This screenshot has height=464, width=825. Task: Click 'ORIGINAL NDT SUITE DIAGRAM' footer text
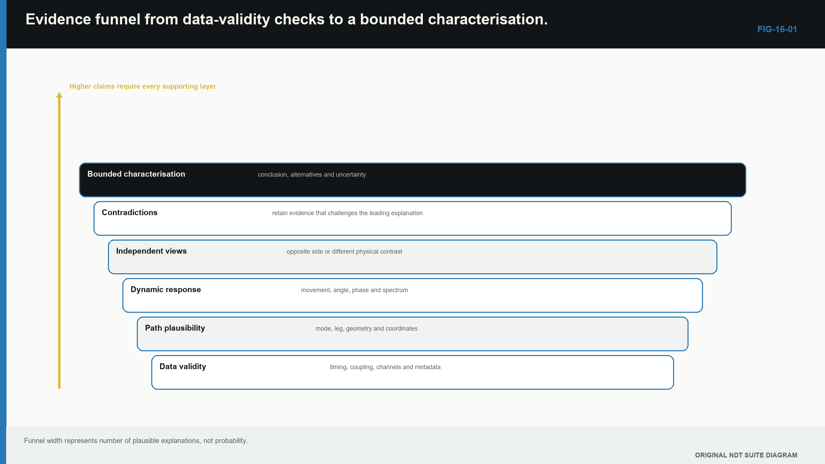746,455
